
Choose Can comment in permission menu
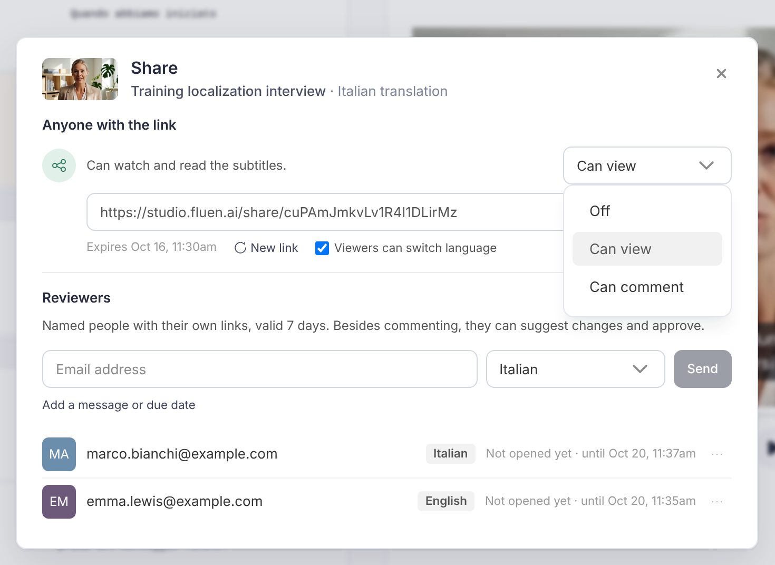point(647,287)
